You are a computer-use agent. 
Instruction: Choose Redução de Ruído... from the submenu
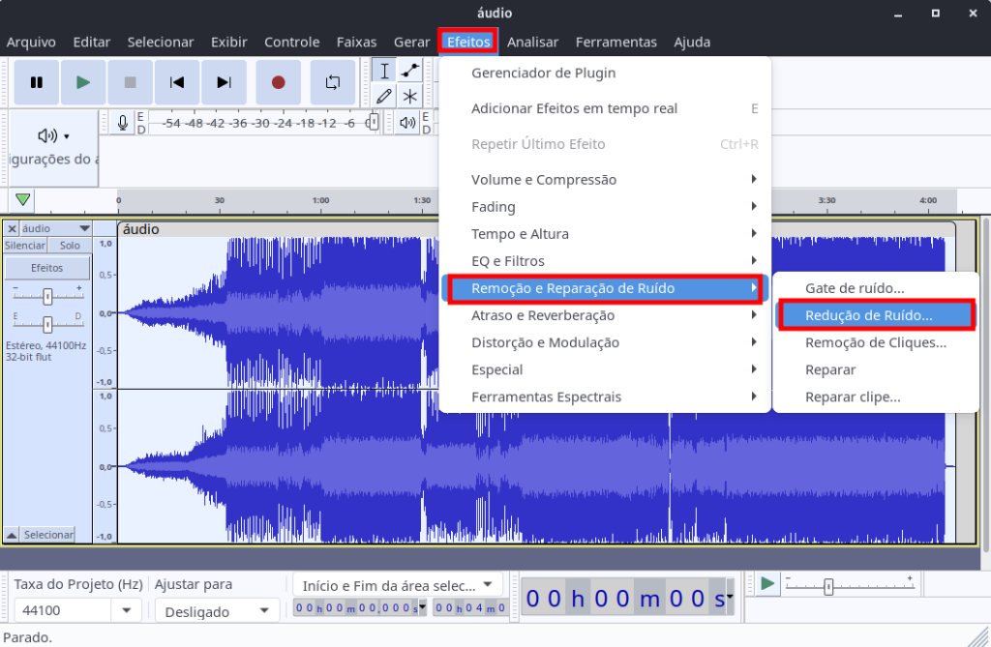tap(868, 315)
